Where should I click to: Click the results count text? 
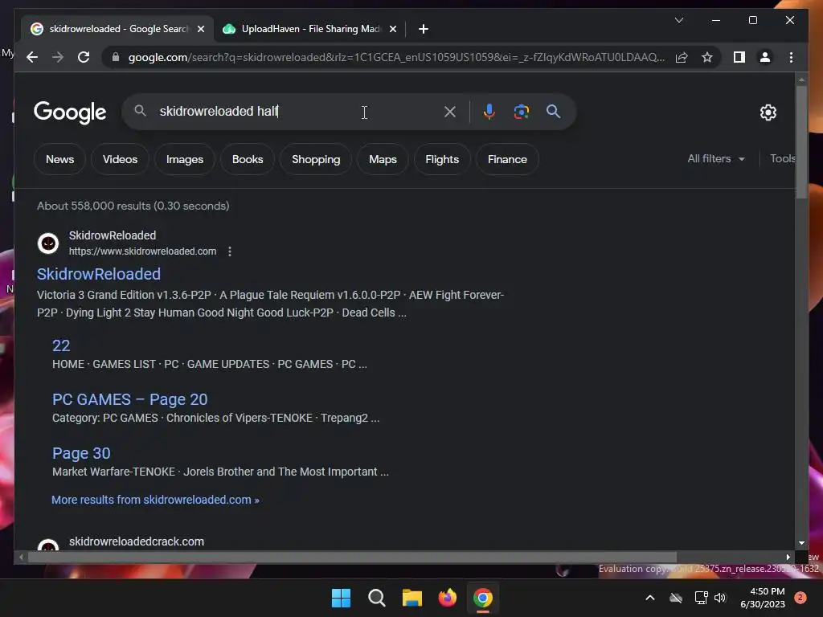click(x=133, y=206)
